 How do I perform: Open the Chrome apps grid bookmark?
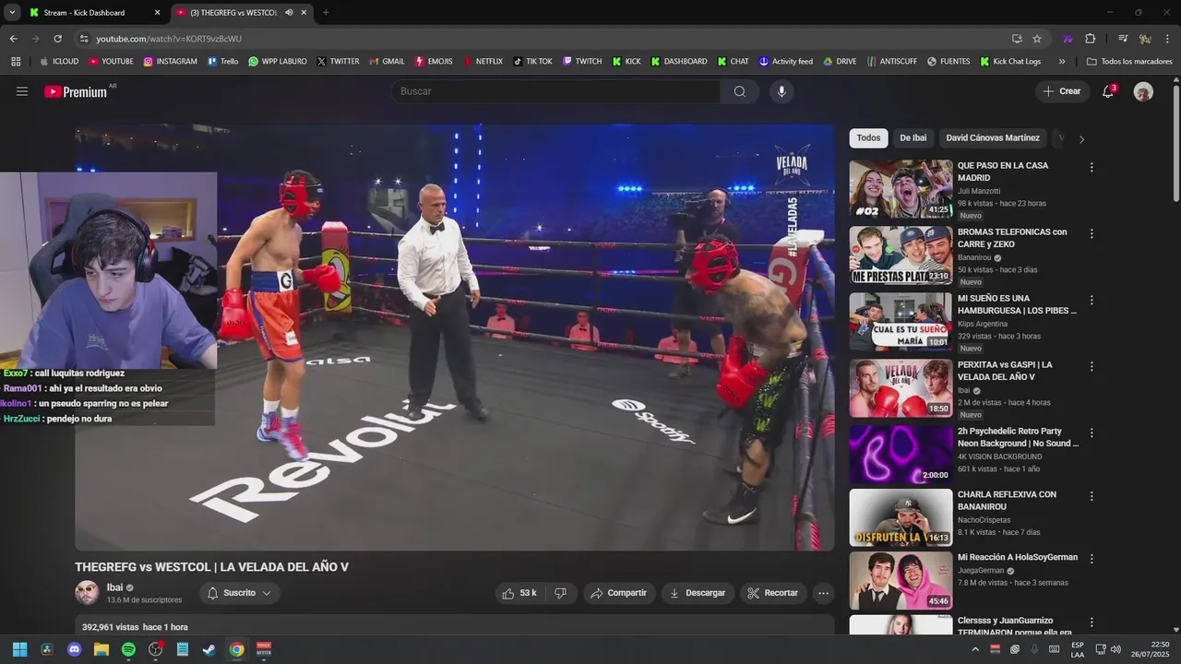coord(16,62)
